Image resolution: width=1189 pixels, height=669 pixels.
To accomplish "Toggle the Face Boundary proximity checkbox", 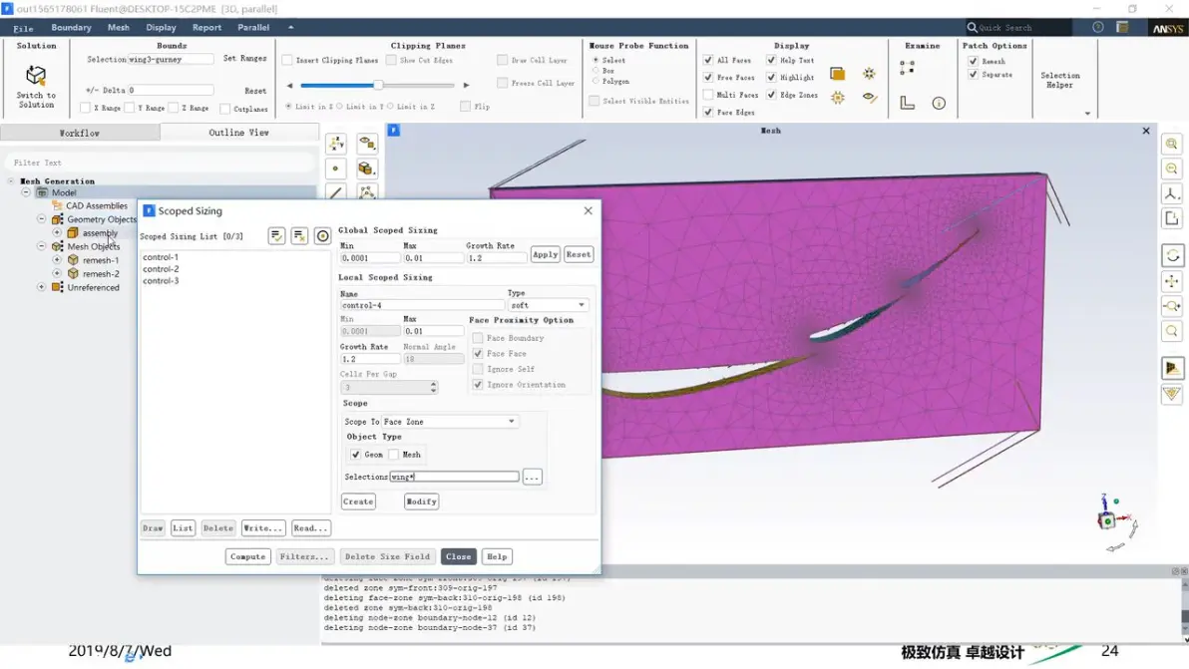I will [478, 338].
